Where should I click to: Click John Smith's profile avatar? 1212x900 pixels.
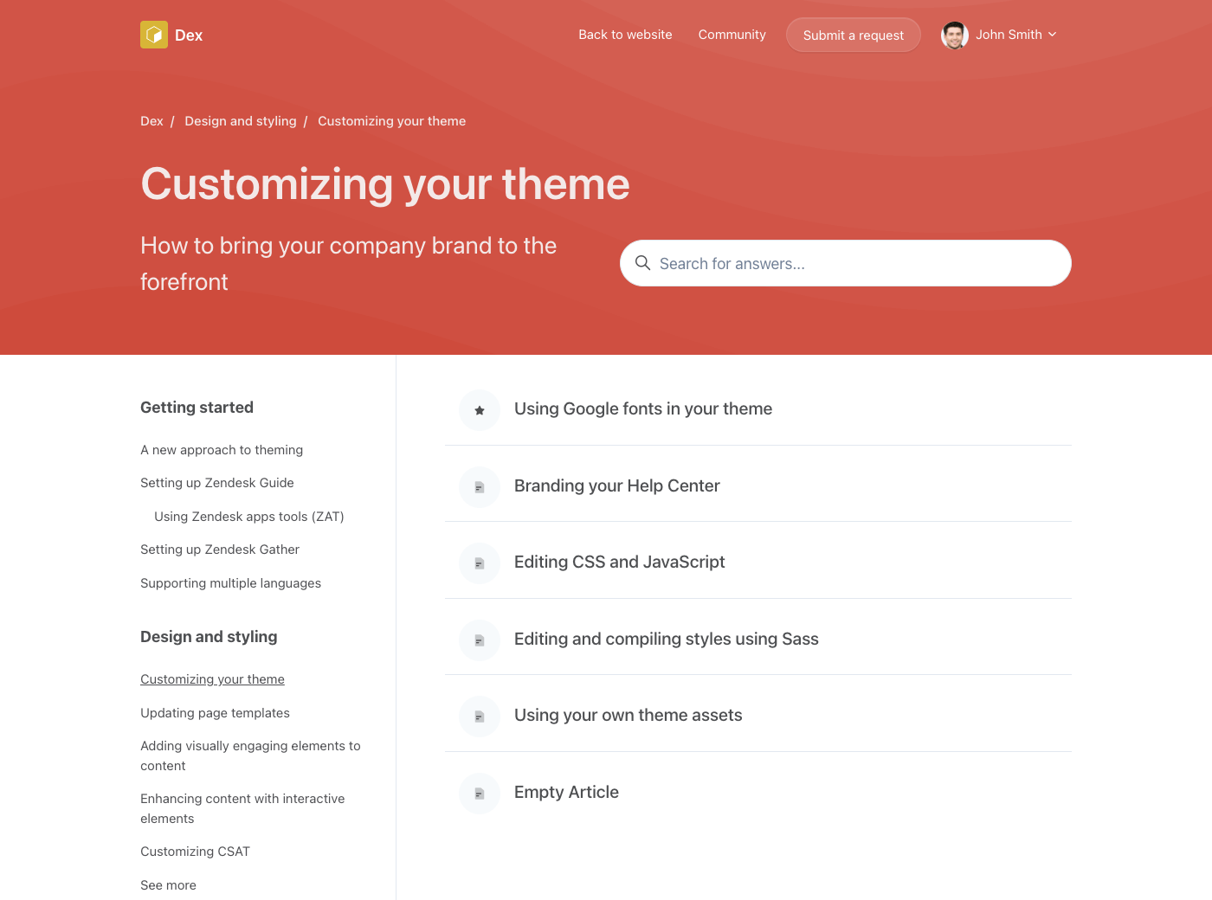954,35
